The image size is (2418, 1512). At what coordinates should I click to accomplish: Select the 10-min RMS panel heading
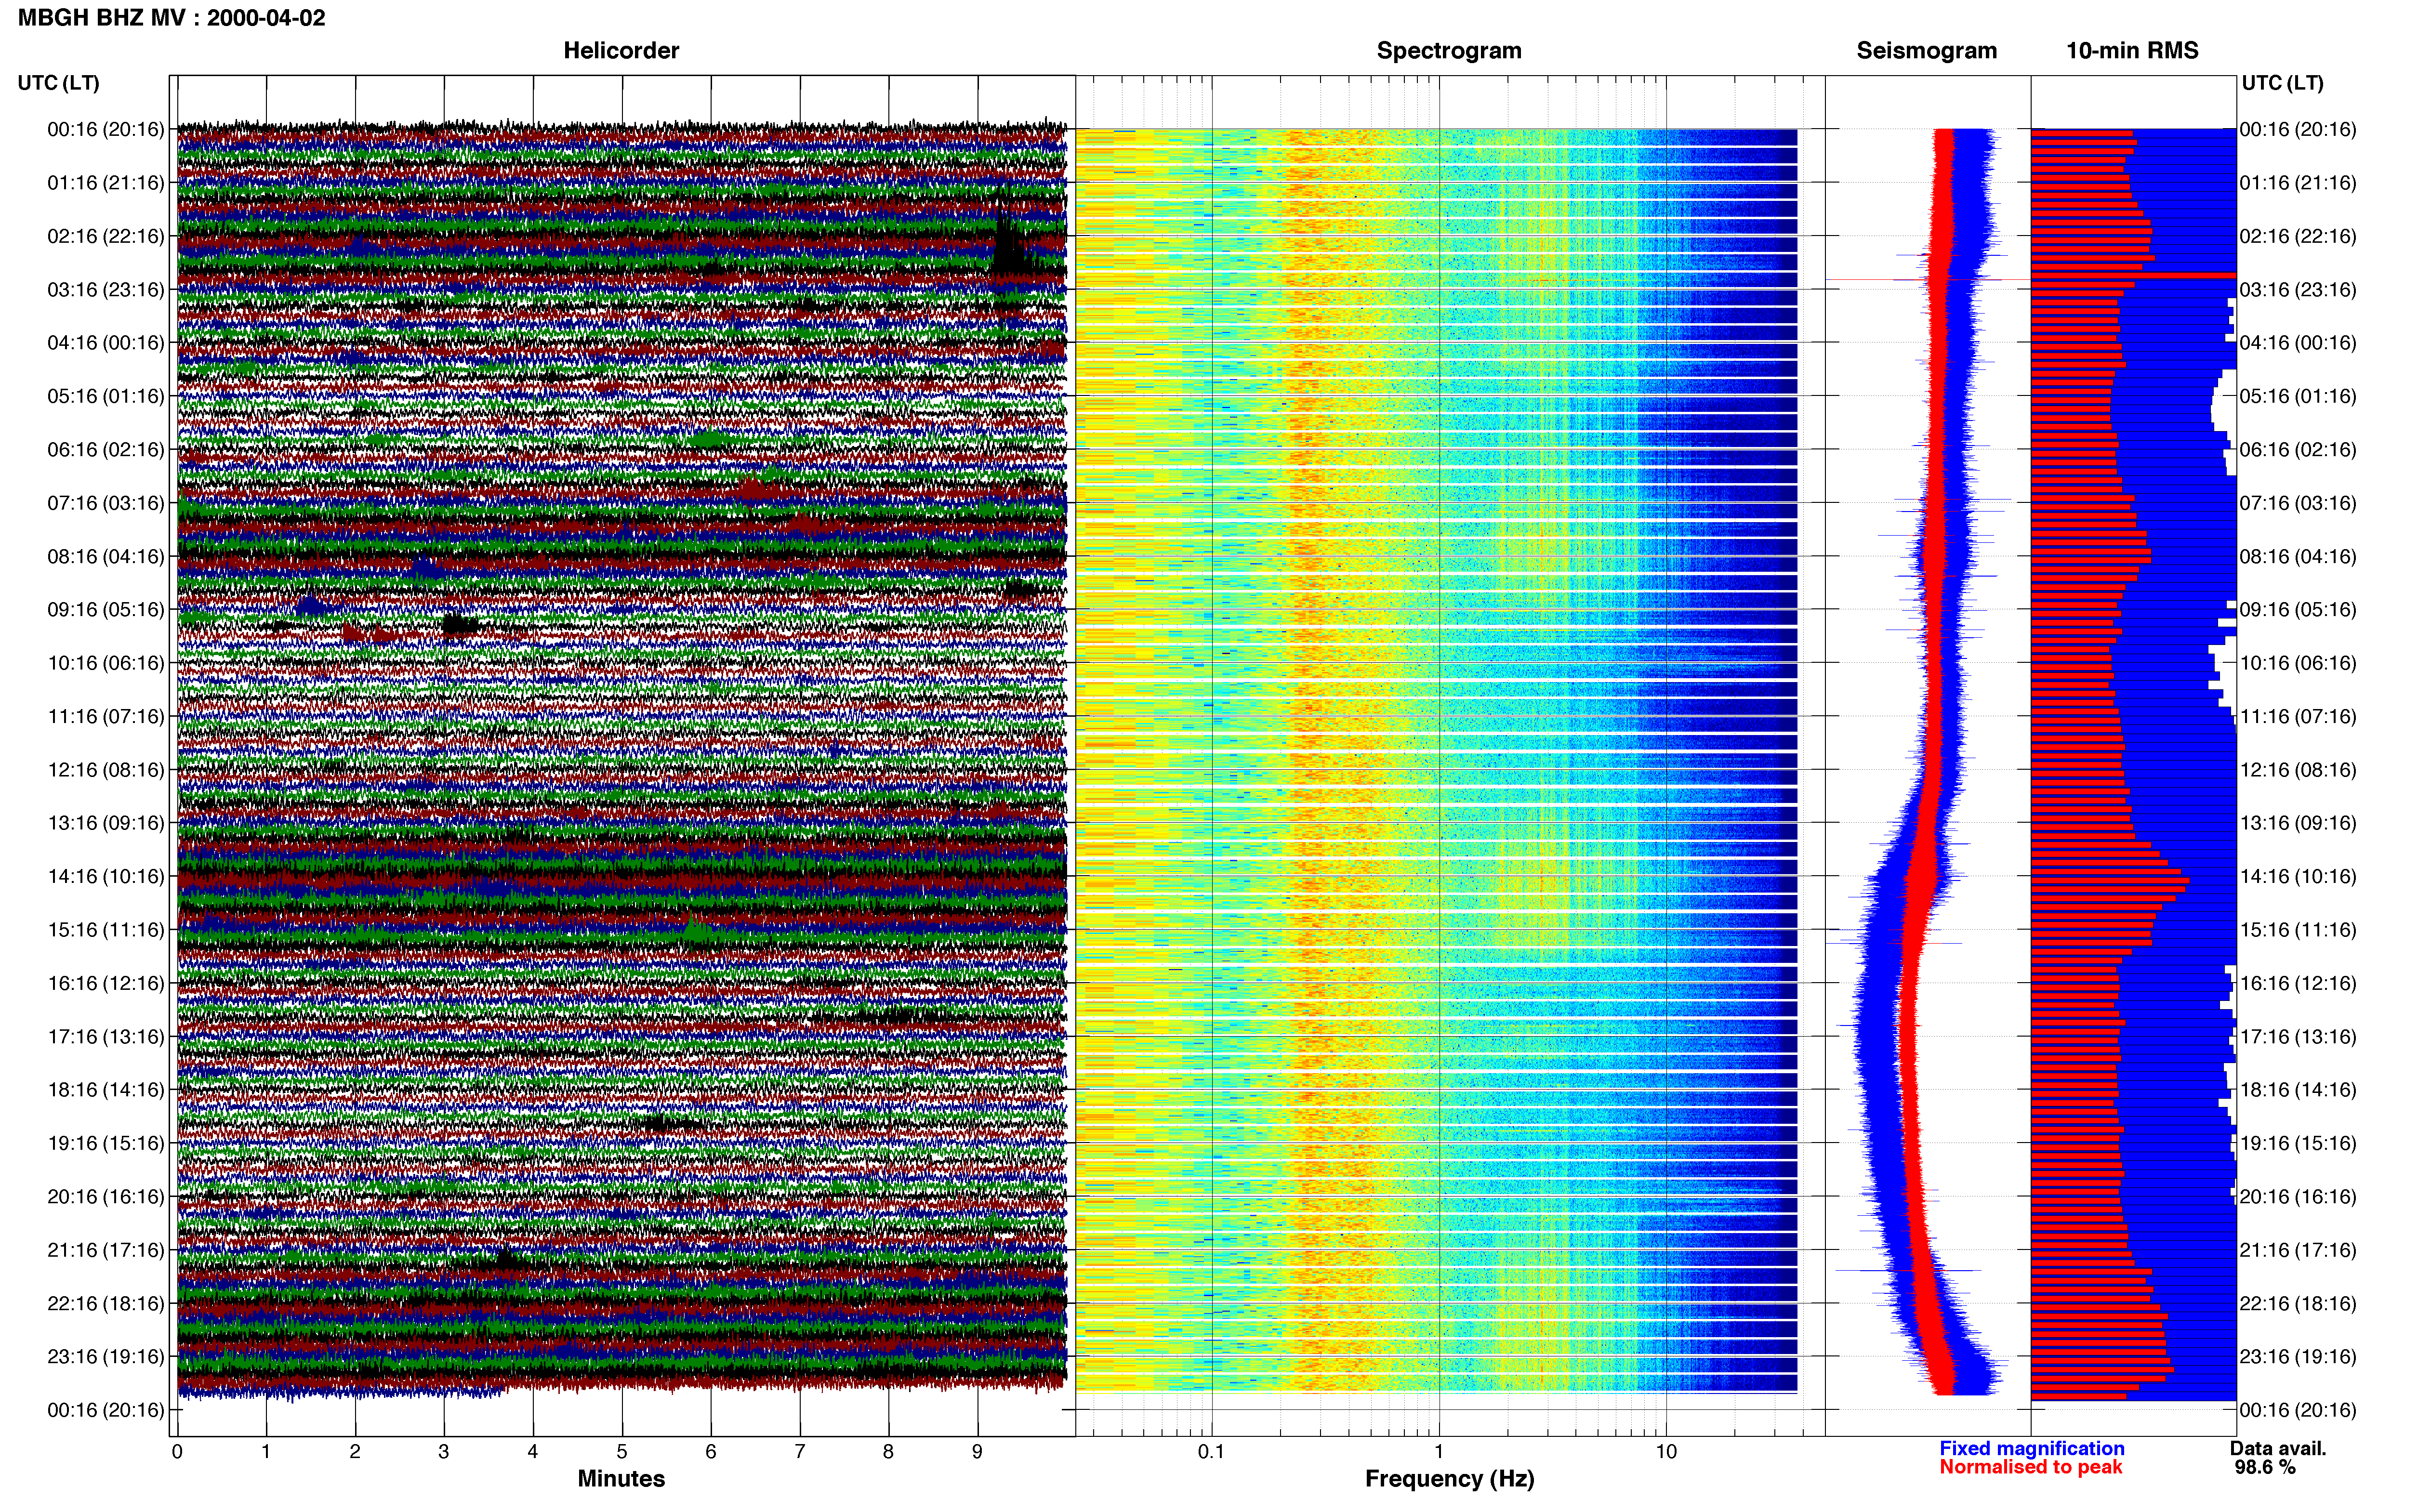(x=2132, y=51)
